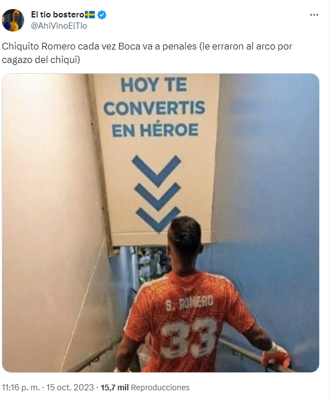Click the 15 oct. 2023 date

(70, 388)
